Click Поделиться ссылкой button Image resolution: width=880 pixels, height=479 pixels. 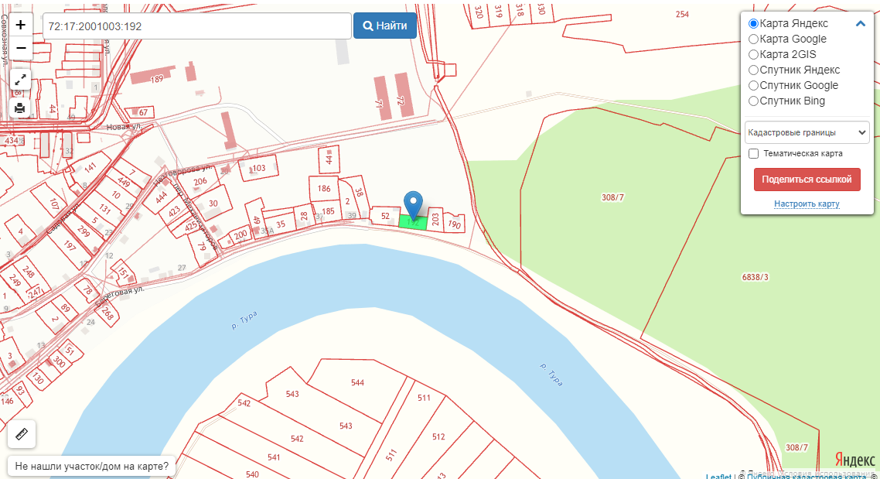click(807, 180)
